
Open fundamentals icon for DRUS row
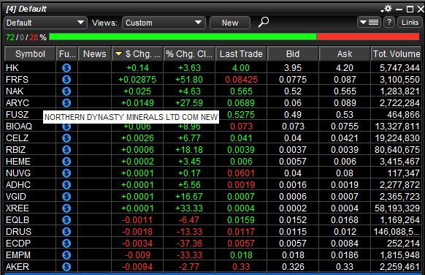[x=66, y=231]
